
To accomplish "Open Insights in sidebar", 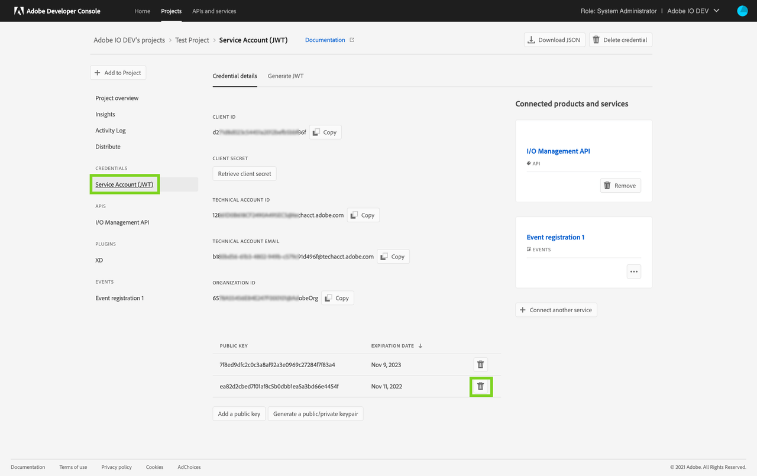I will tap(105, 114).
